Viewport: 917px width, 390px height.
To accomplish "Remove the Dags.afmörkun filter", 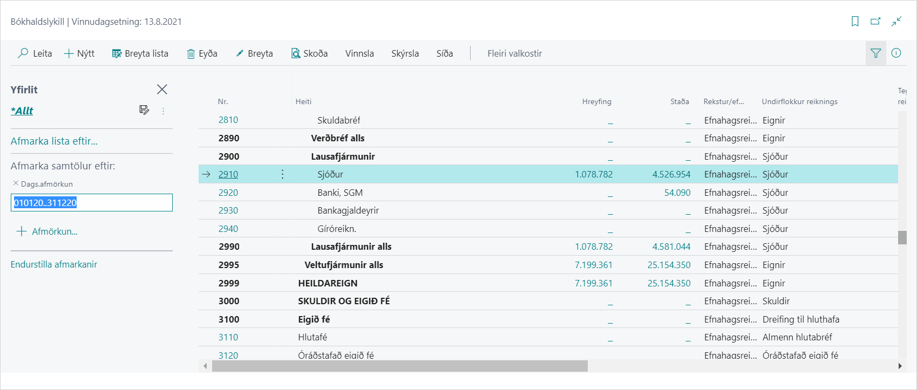I will point(16,183).
